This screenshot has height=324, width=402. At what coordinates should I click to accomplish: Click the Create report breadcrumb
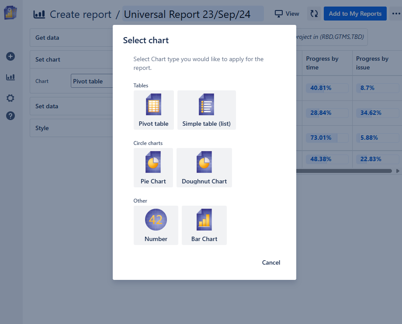pos(80,14)
